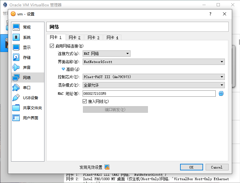The height and width of the screenshot is (183, 240).
Task: Collapse the 高级 advanced section
Action: click(63, 69)
